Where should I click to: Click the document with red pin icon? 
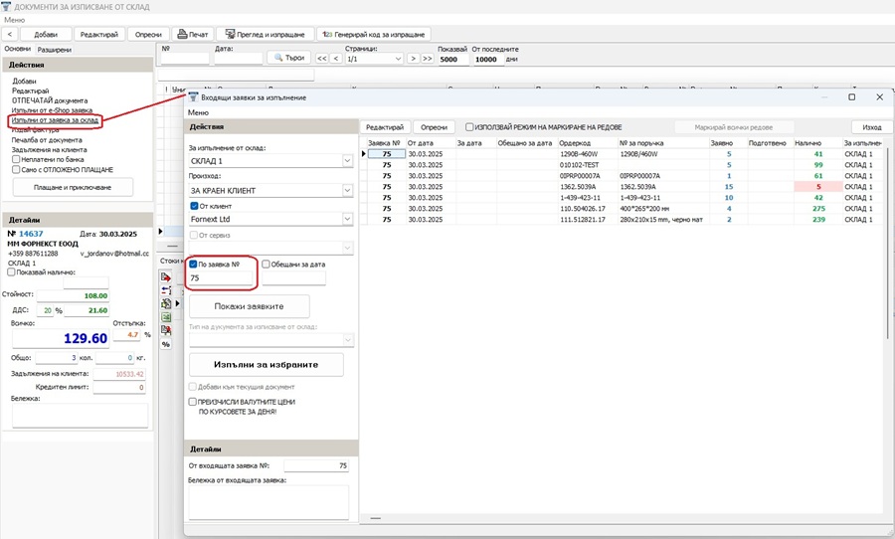click(166, 330)
